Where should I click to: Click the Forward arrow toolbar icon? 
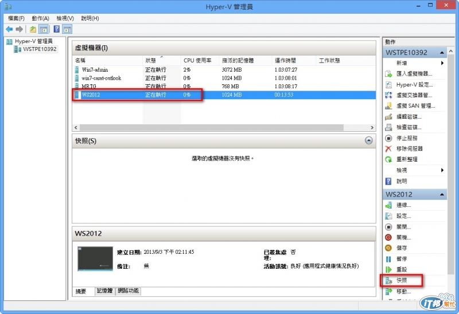(20, 29)
